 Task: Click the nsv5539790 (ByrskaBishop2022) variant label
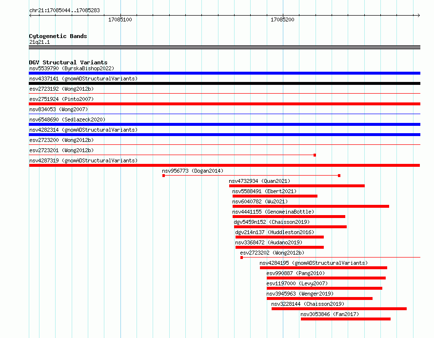pyautogui.click(x=72, y=68)
